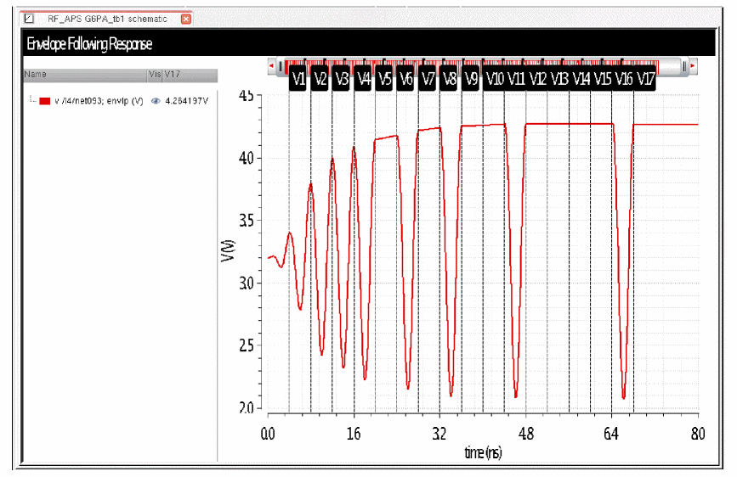Viewport: 737px width, 477px height.
Task: Click the 4.0 y-axis tick label
Action: coord(247,158)
